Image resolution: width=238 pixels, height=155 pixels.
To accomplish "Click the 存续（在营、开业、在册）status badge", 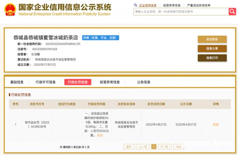I will (x=101, y=38).
